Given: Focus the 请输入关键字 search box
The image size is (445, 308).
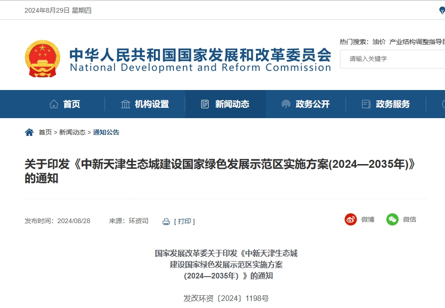Looking at the screenshot, I should click(x=394, y=59).
